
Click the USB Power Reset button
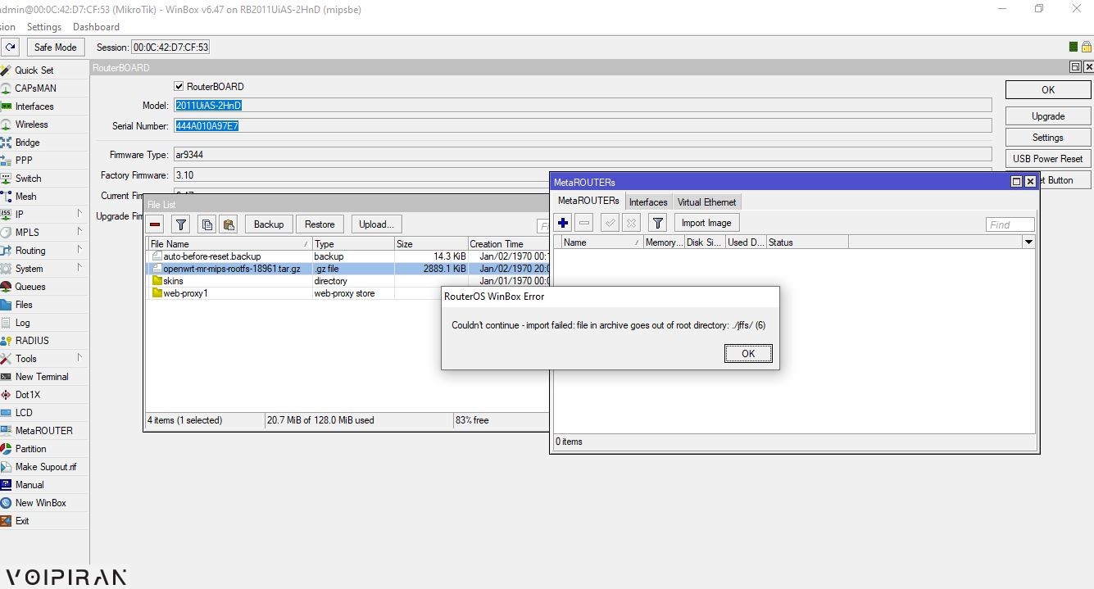coord(1048,159)
